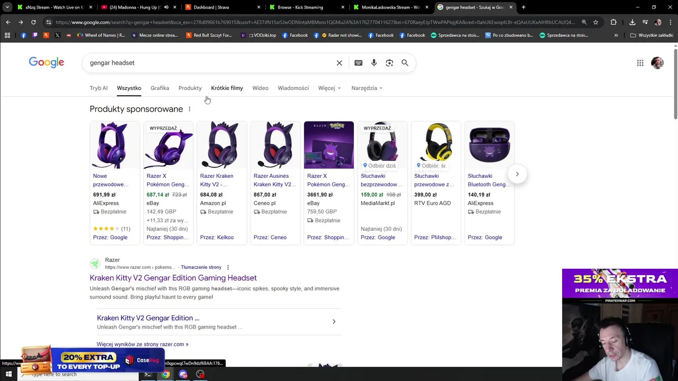
Task: Open Mecze online bookmark
Action: coord(154,35)
